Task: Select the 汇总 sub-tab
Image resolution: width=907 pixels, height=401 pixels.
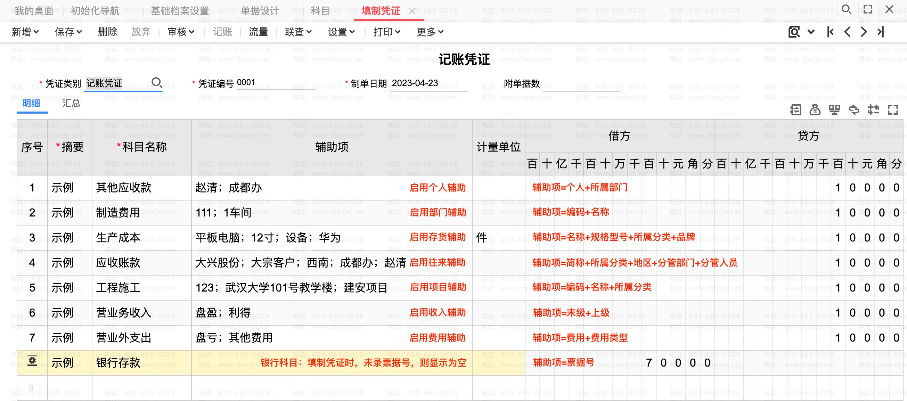Action: [x=72, y=103]
